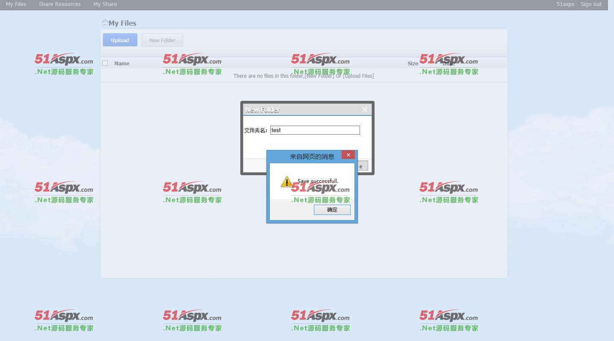This screenshot has height=341, width=614.
Task: Open the 51aspx user account link
Action: 565,4
